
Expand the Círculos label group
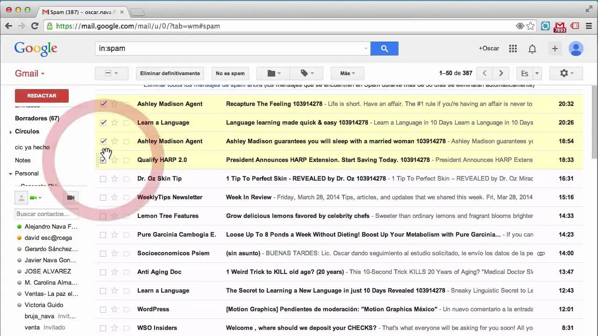(10, 132)
